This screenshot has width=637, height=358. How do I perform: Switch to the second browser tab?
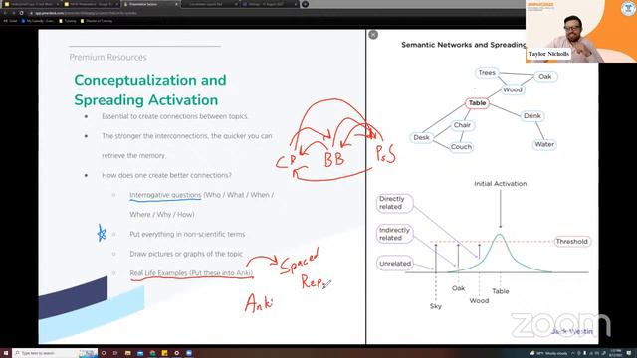pyautogui.click(x=91, y=4)
